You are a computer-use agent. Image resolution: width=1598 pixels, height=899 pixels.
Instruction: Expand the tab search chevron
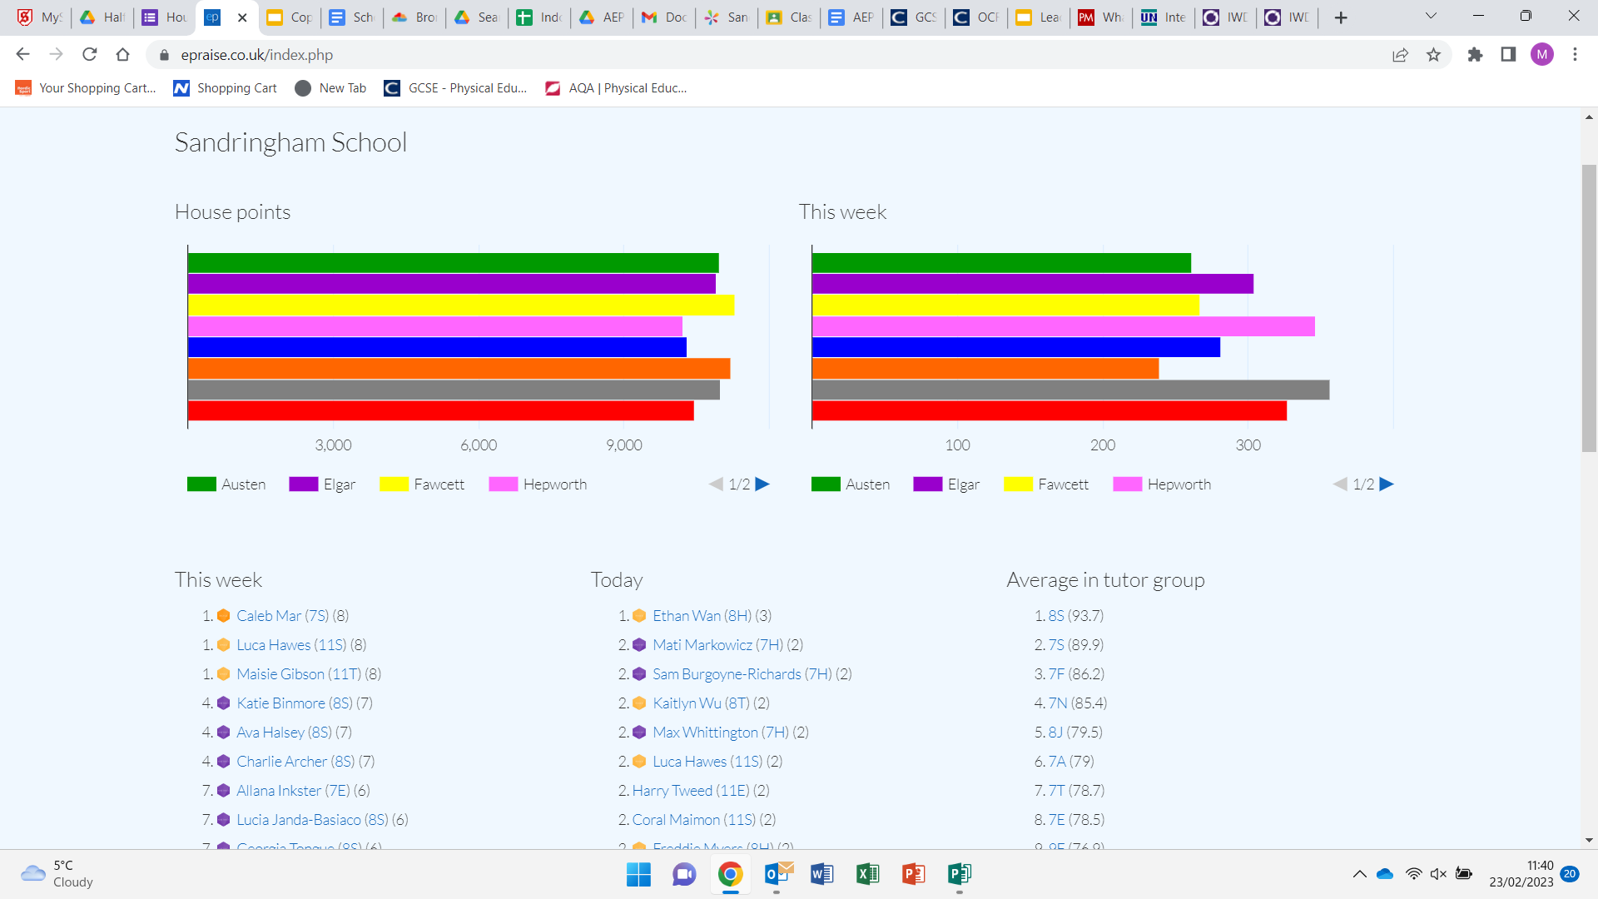click(1431, 16)
